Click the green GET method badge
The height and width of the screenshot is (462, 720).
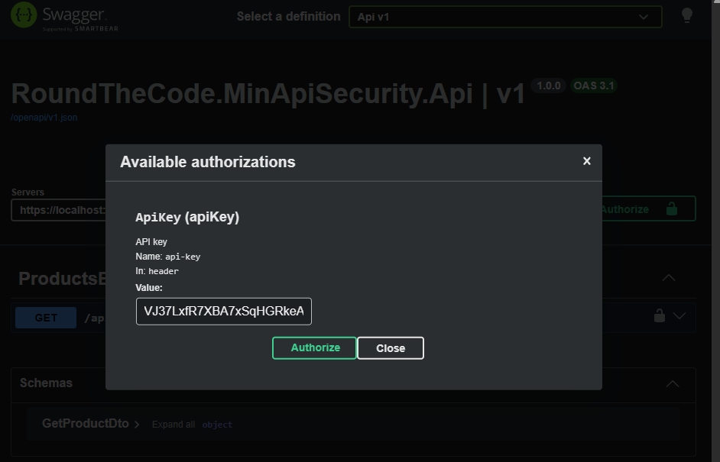[x=45, y=318]
